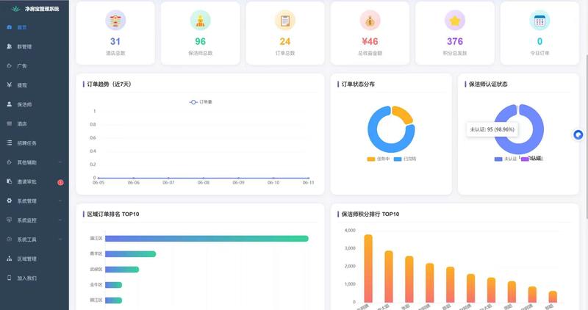This screenshot has width=588, height=310.
Task: Click the phone icon beside 加入我们
Action: coord(10,278)
